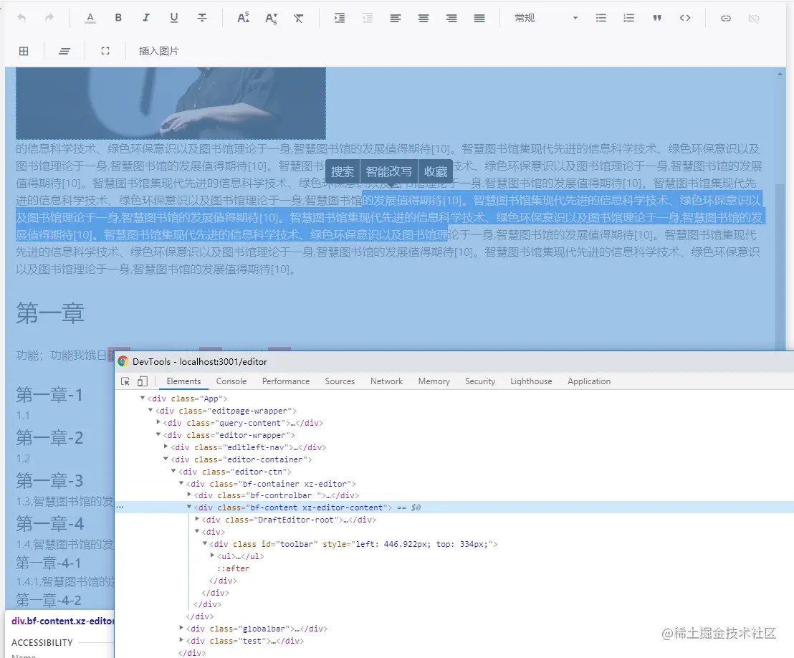
Task: Apply subscript formatting
Action: [271, 19]
